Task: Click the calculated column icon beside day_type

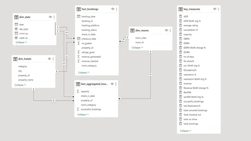Action: [x=16, y=29]
